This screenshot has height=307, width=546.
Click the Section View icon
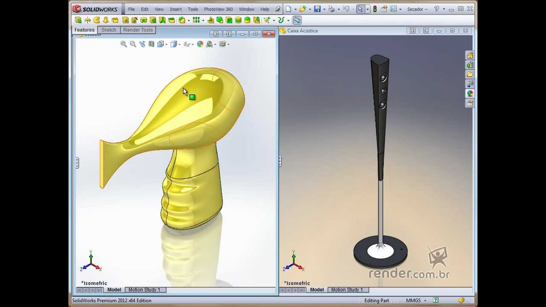coord(151,44)
